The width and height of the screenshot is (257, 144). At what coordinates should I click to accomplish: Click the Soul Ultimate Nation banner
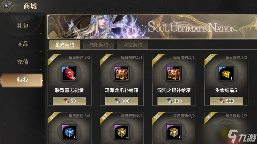[x=152, y=27]
